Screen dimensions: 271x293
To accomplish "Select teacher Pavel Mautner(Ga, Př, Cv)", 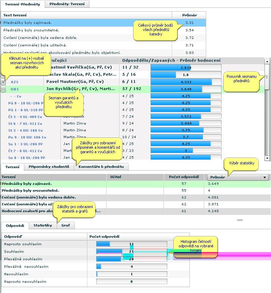I will coord(75,82).
